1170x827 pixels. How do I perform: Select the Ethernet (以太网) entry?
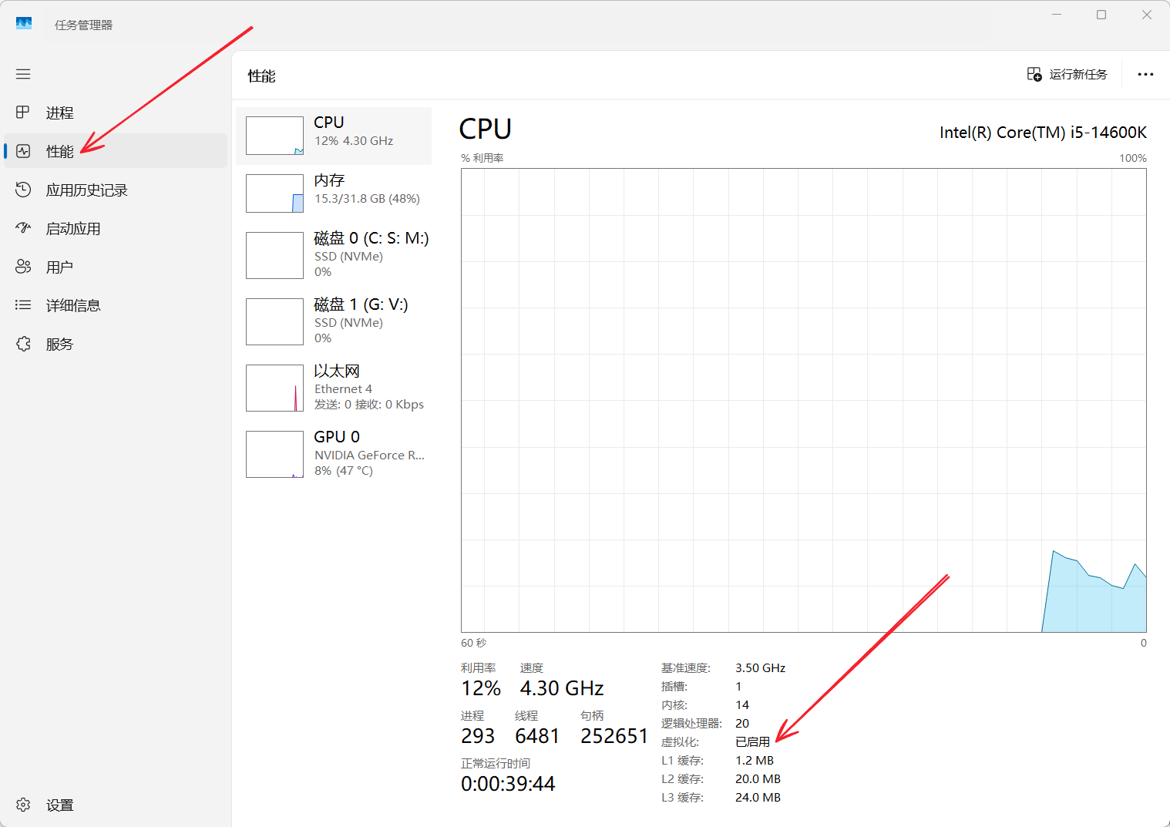point(336,388)
